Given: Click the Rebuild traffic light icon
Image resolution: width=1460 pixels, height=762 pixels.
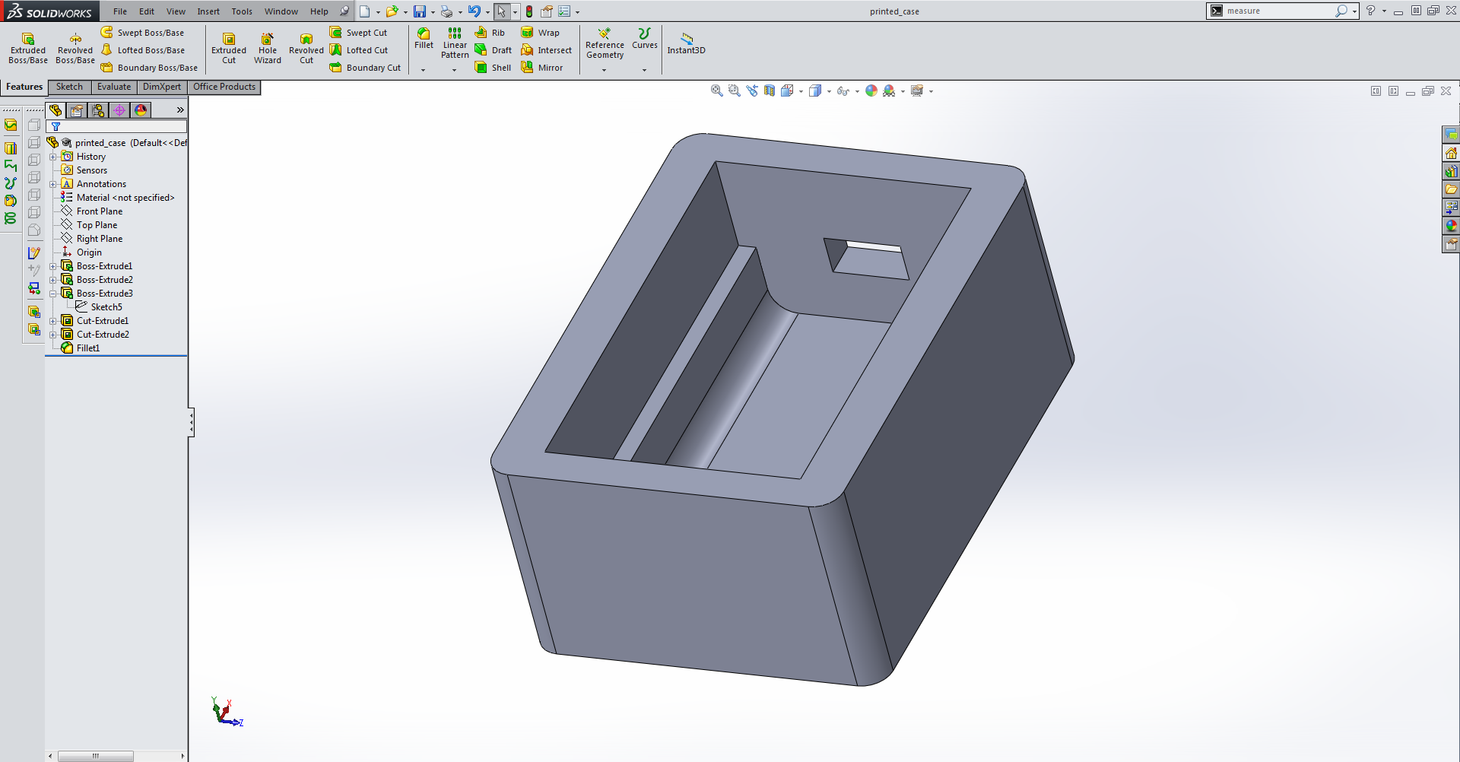Looking at the screenshot, I should (x=529, y=11).
